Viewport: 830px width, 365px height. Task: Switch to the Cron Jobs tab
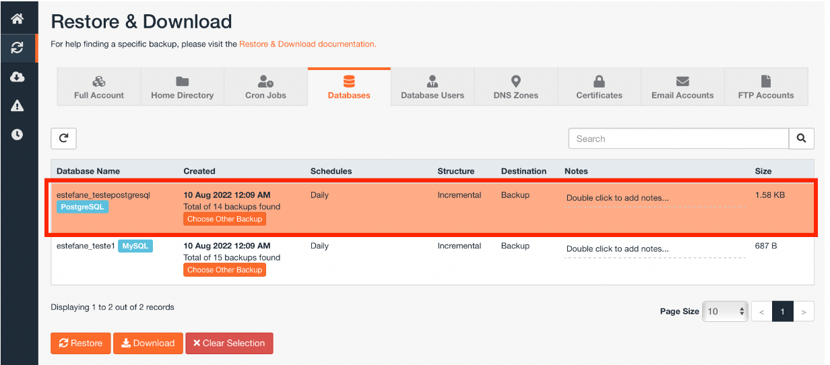pyautogui.click(x=265, y=87)
